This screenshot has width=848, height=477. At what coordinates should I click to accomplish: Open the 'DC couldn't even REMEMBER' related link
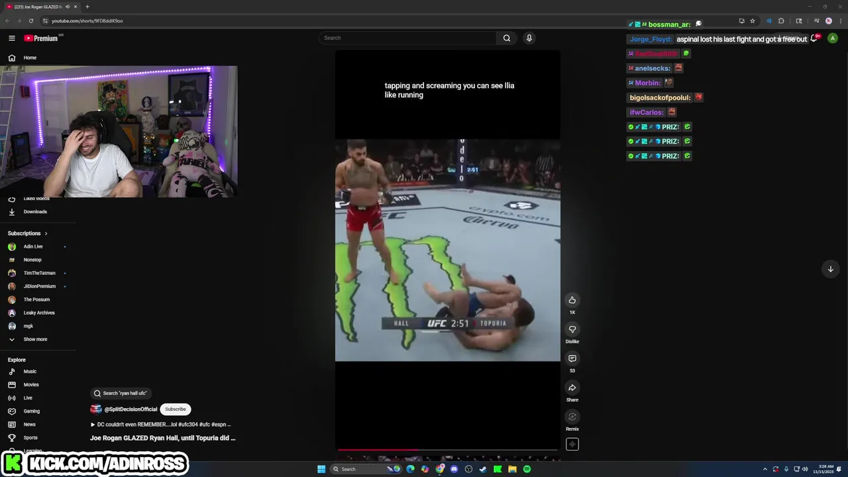[x=161, y=425]
